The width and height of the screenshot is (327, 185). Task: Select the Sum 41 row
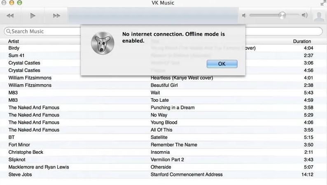pos(163,55)
